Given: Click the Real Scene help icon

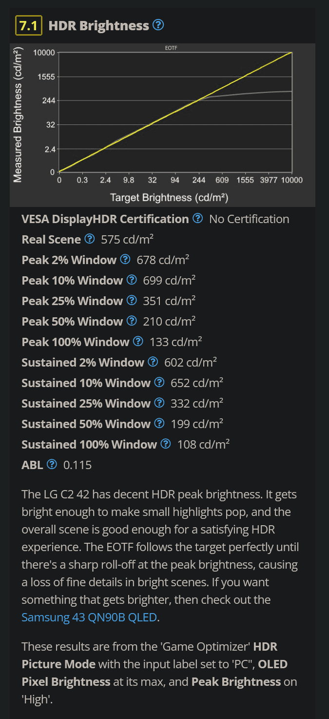Looking at the screenshot, I should tap(89, 239).
